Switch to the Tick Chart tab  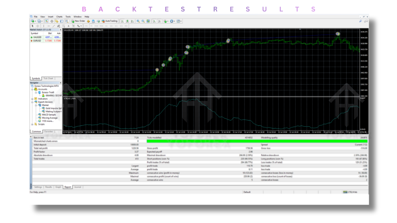point(48,78)
